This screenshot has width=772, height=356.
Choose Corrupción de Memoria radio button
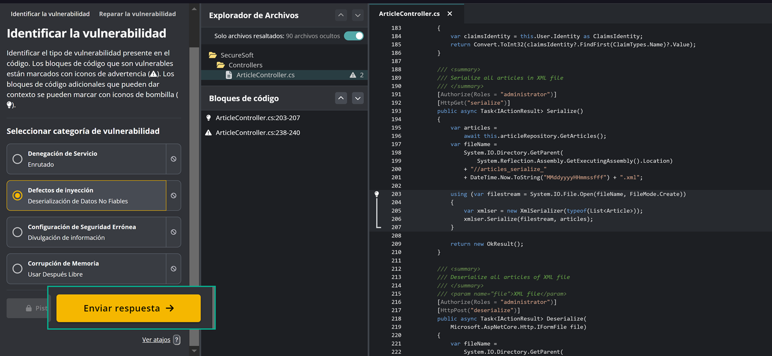17,269
